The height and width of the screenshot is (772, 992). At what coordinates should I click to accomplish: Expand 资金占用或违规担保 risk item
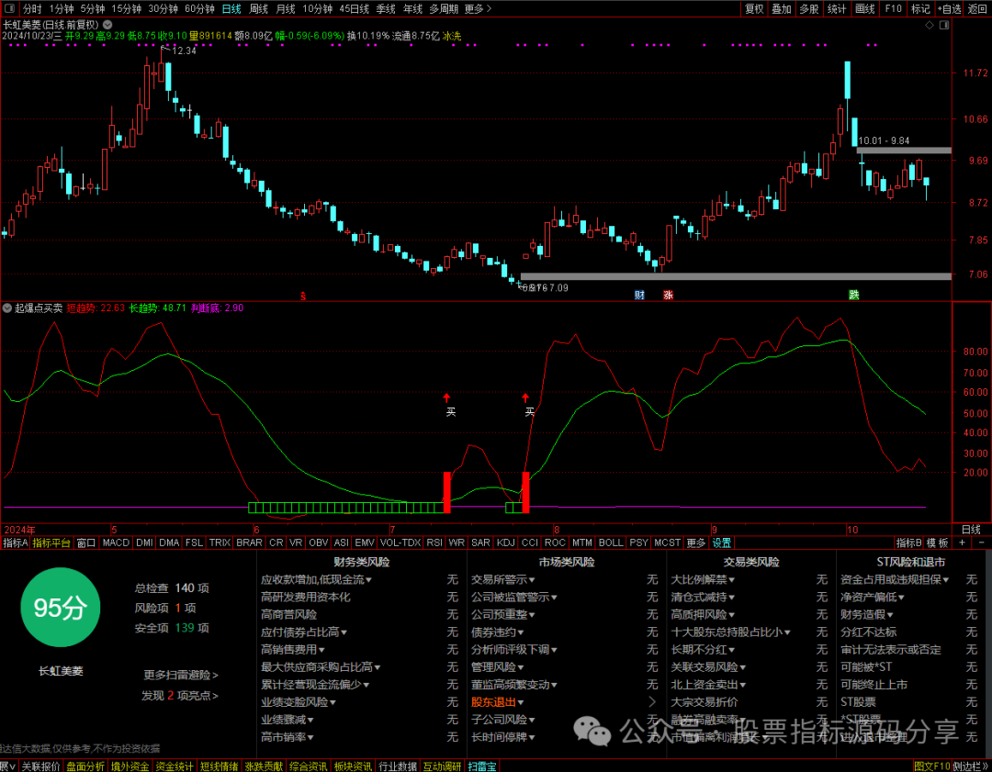click(x=896, y=579)
